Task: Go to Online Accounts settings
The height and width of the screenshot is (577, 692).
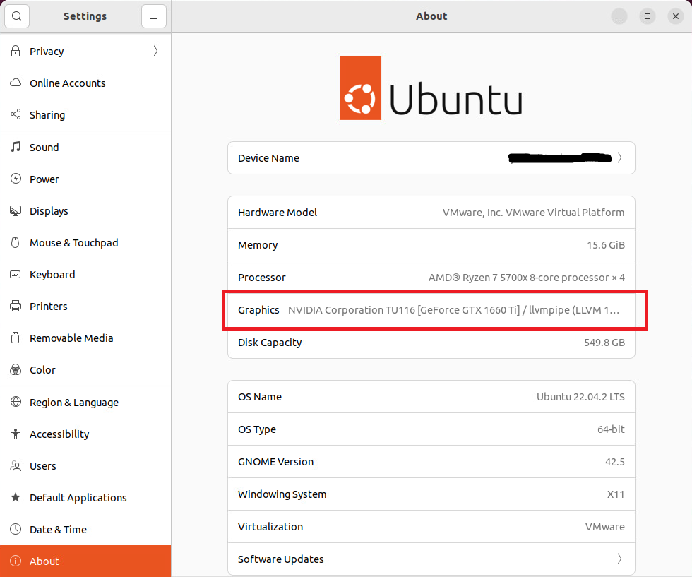Action: 85,83
